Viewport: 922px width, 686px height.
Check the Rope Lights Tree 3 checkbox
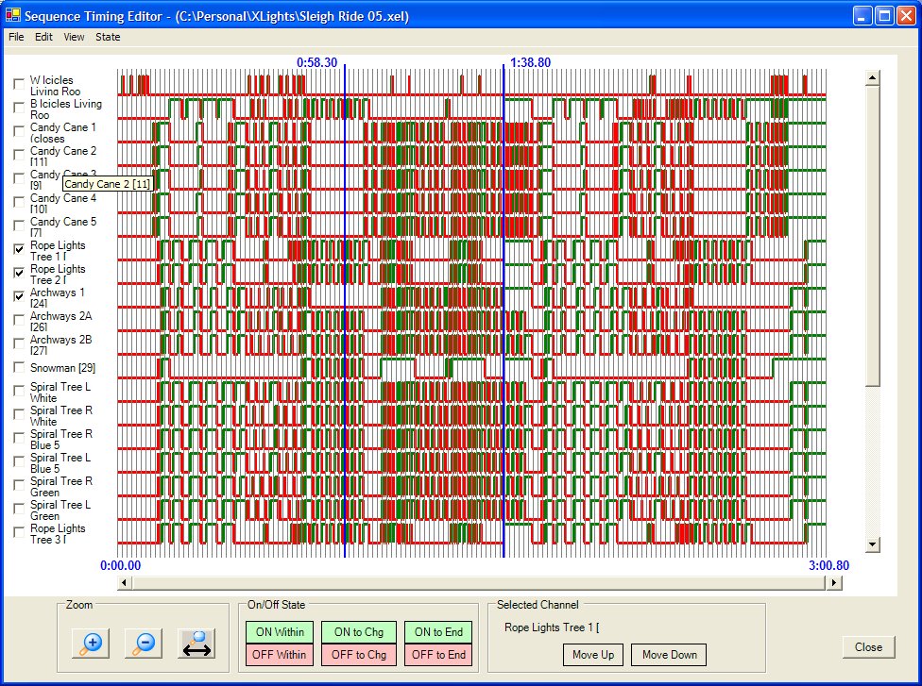19,532
